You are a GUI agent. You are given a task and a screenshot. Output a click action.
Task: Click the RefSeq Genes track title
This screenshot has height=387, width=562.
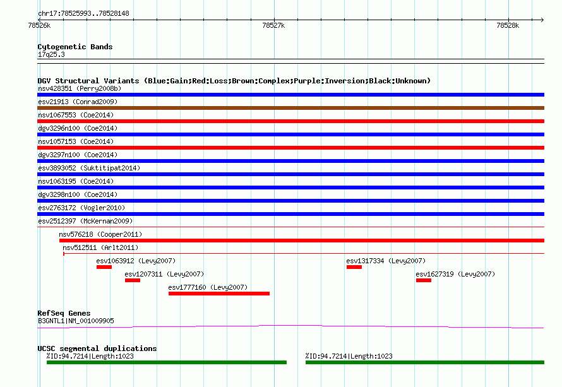point(64,313)
